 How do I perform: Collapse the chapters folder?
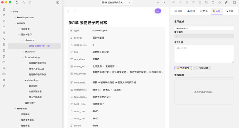pos(23,40)
